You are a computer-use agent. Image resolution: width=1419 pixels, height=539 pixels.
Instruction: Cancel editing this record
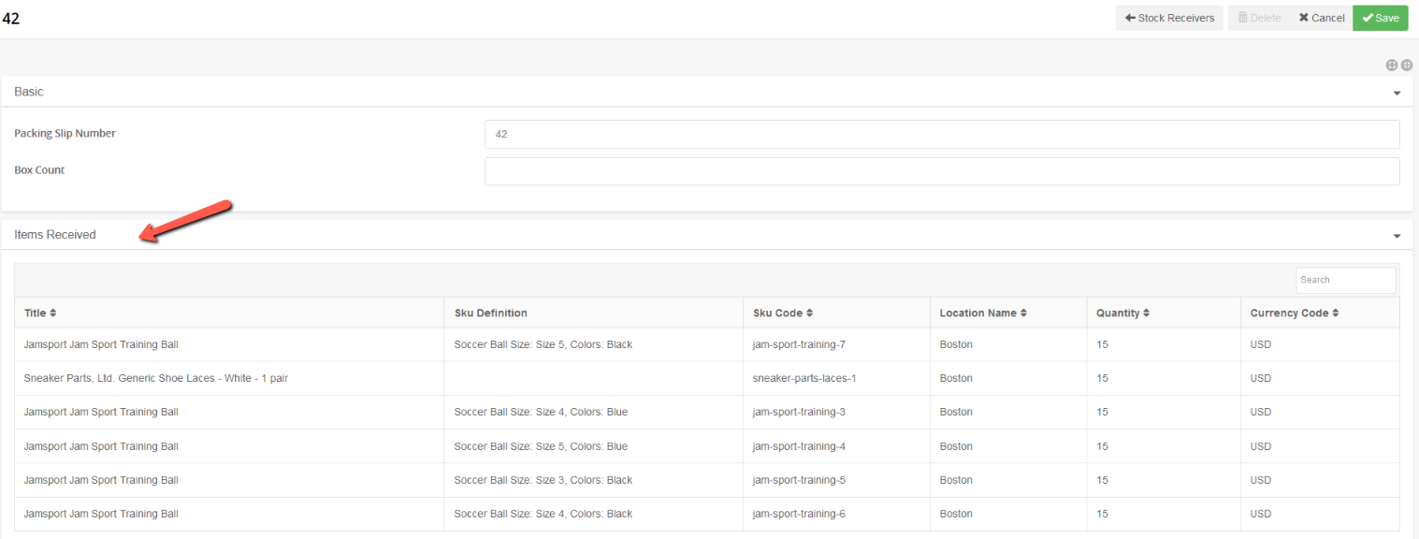point(1321,18)
